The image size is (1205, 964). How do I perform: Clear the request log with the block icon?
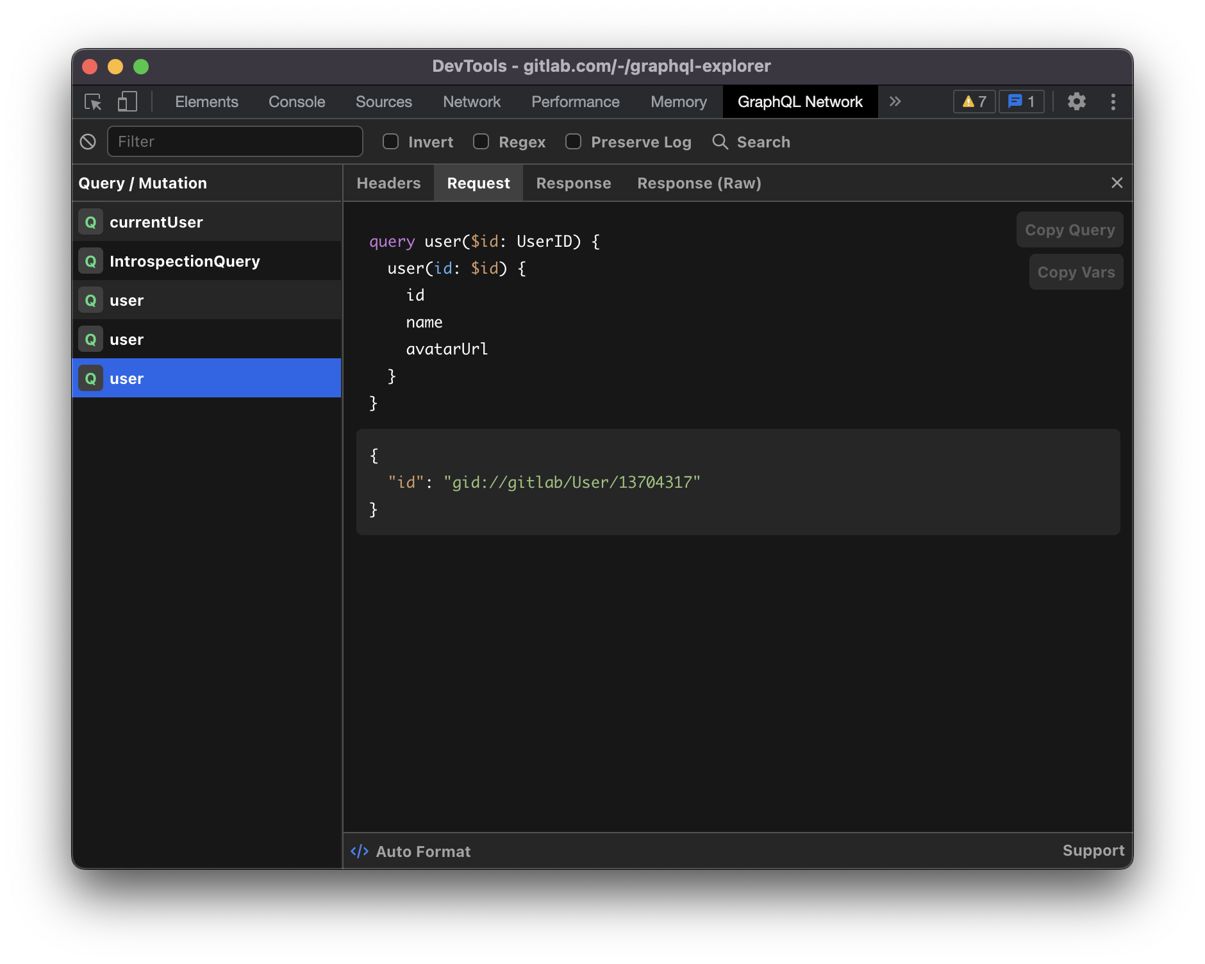[88, 142]
